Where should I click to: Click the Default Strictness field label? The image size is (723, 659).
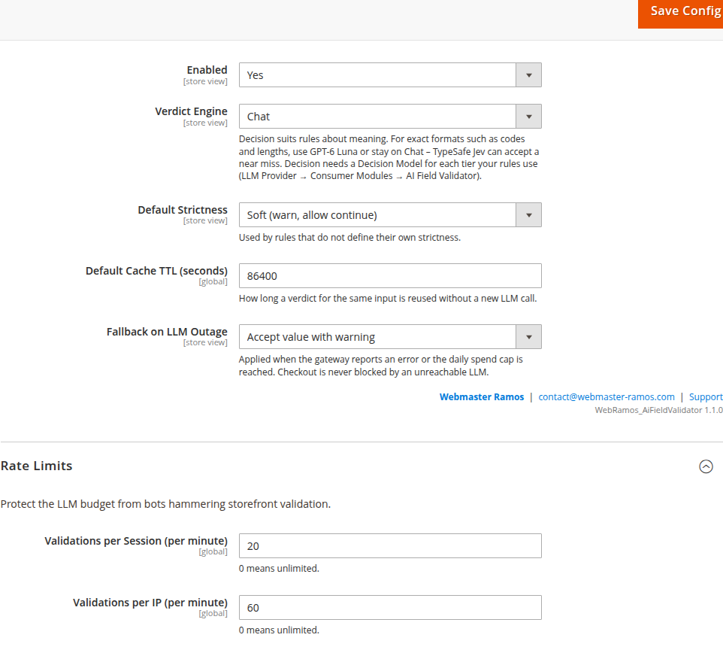coord(183,210)
